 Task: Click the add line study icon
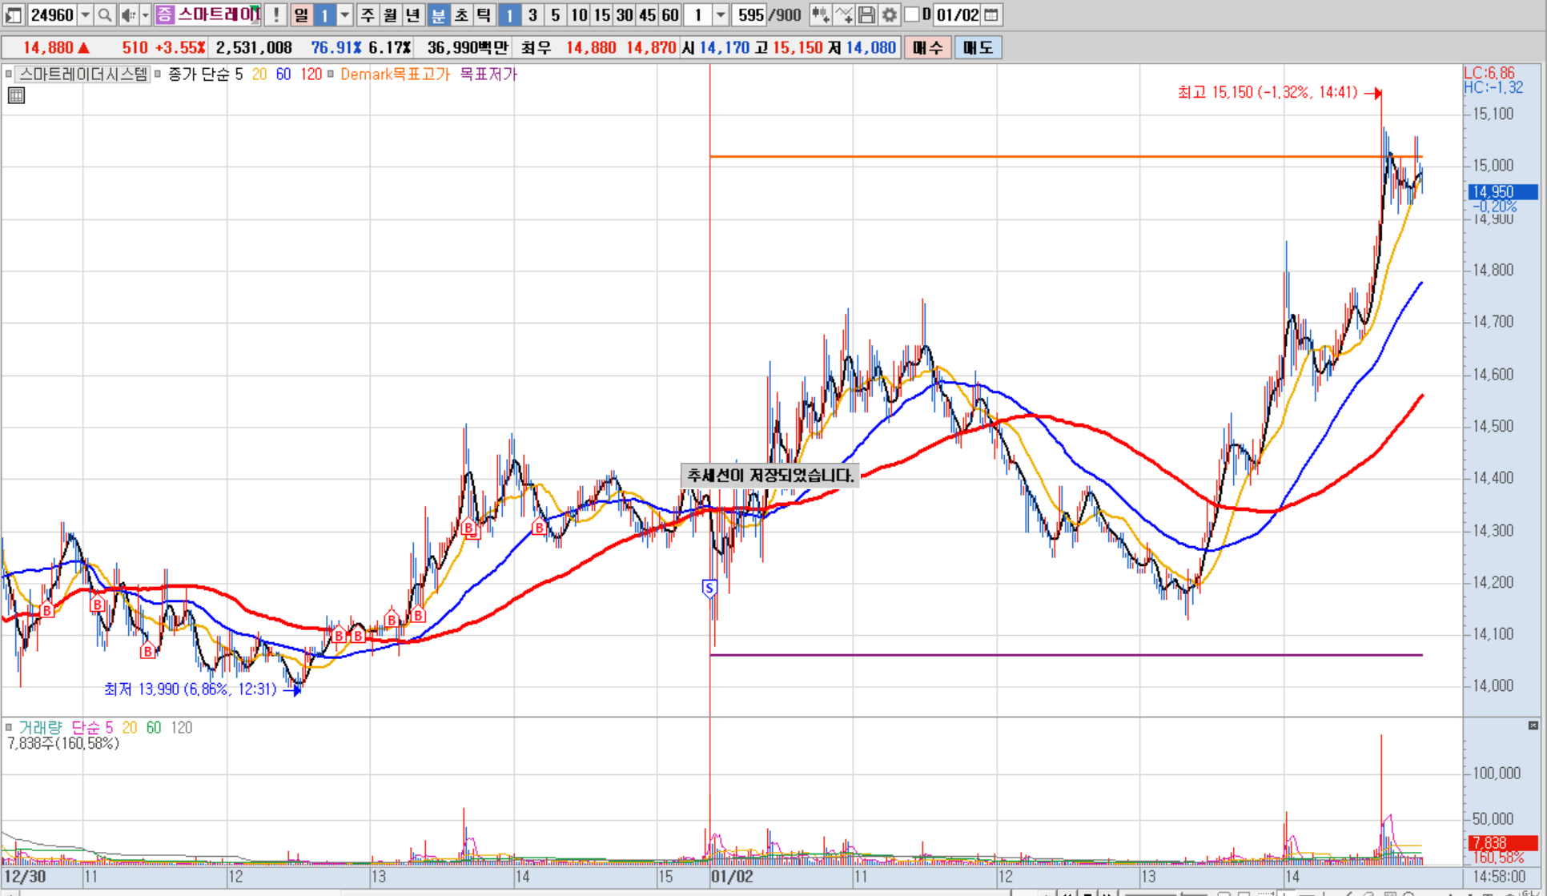pyautogui.click(x=843, y=14)
